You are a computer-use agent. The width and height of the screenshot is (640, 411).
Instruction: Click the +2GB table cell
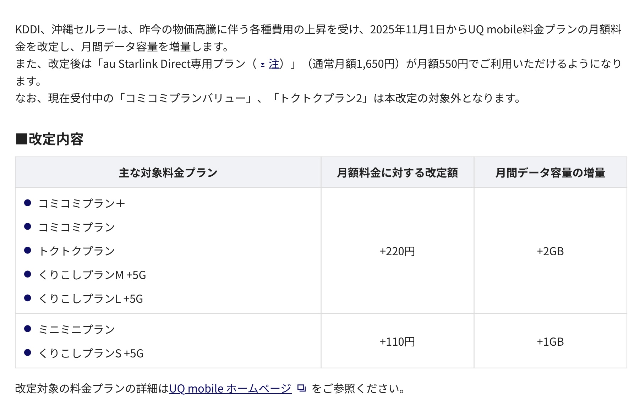click(550, 251)
